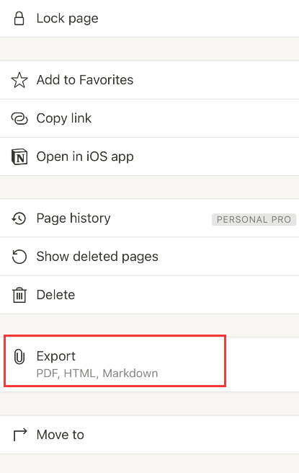Select Lock page menu entry
This screenshot has height=473, width=299.
click(150, 19)
